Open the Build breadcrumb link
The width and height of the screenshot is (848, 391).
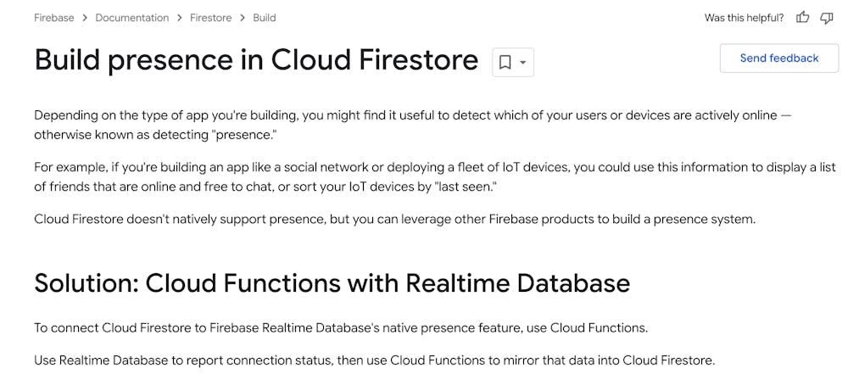coord(265,18)
